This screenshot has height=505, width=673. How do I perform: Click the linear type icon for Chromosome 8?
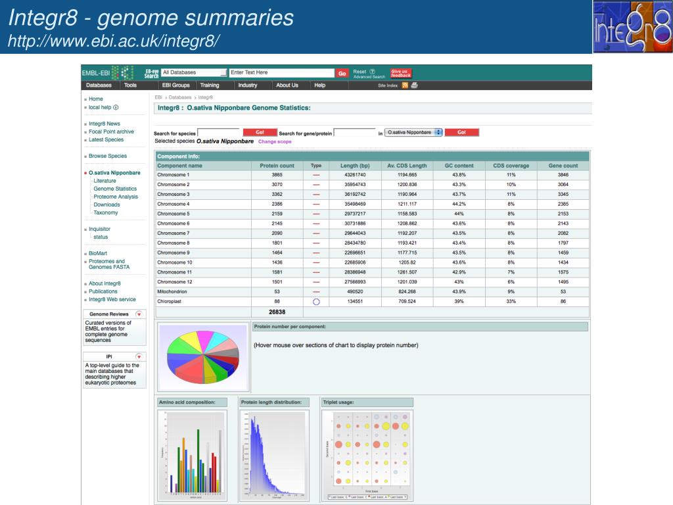pyautogui.click(x=316, y=243)
